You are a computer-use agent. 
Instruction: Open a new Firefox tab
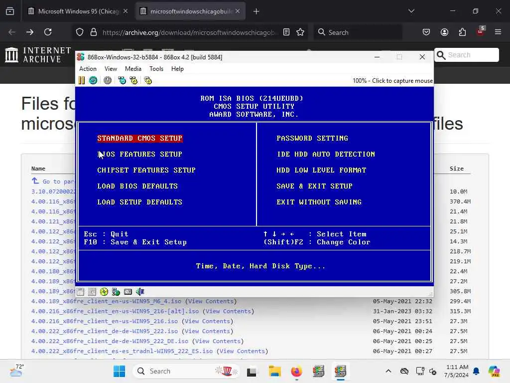[256, 11]
